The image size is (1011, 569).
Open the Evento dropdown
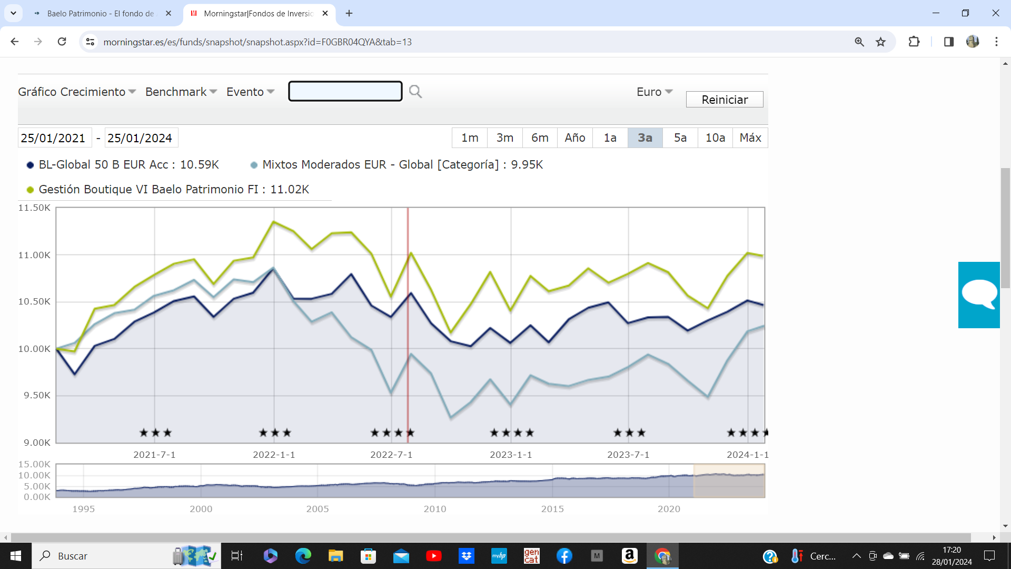point(251,92)
